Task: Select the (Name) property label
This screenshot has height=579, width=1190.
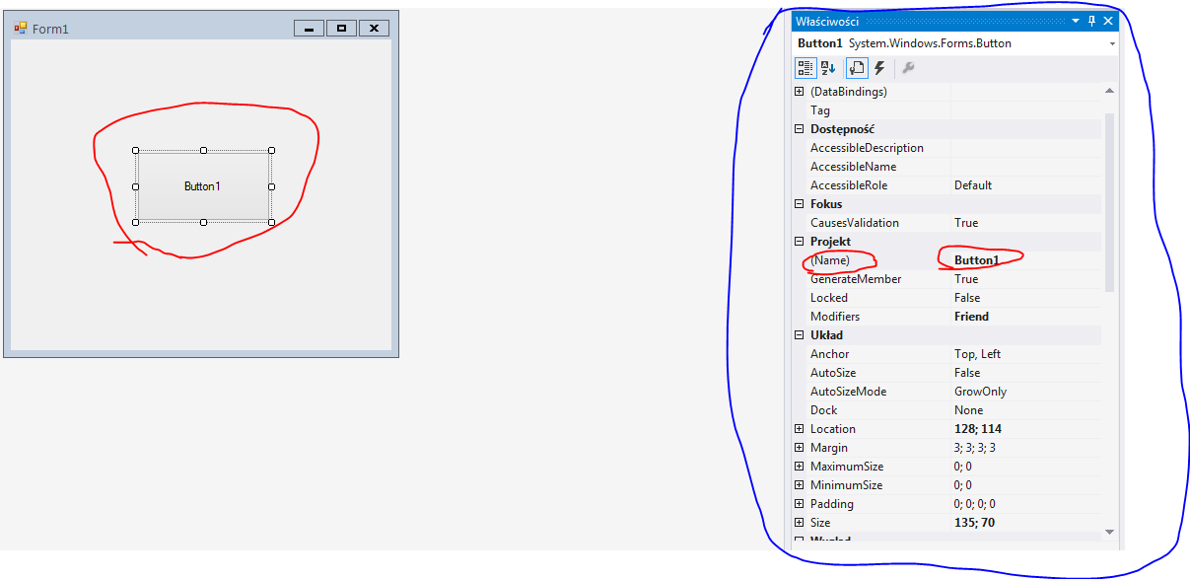Action: click(830, 260)
